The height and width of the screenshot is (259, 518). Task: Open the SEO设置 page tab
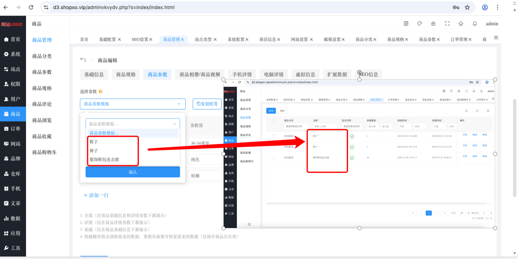pos(142,39)
